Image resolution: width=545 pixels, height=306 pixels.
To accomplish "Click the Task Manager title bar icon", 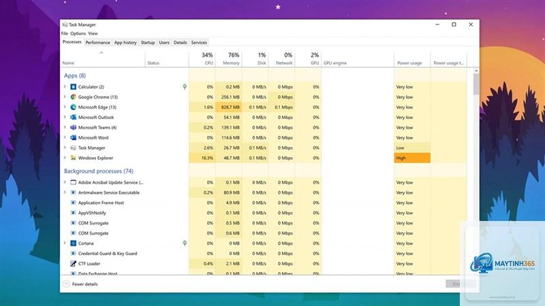I will [65, 24].
